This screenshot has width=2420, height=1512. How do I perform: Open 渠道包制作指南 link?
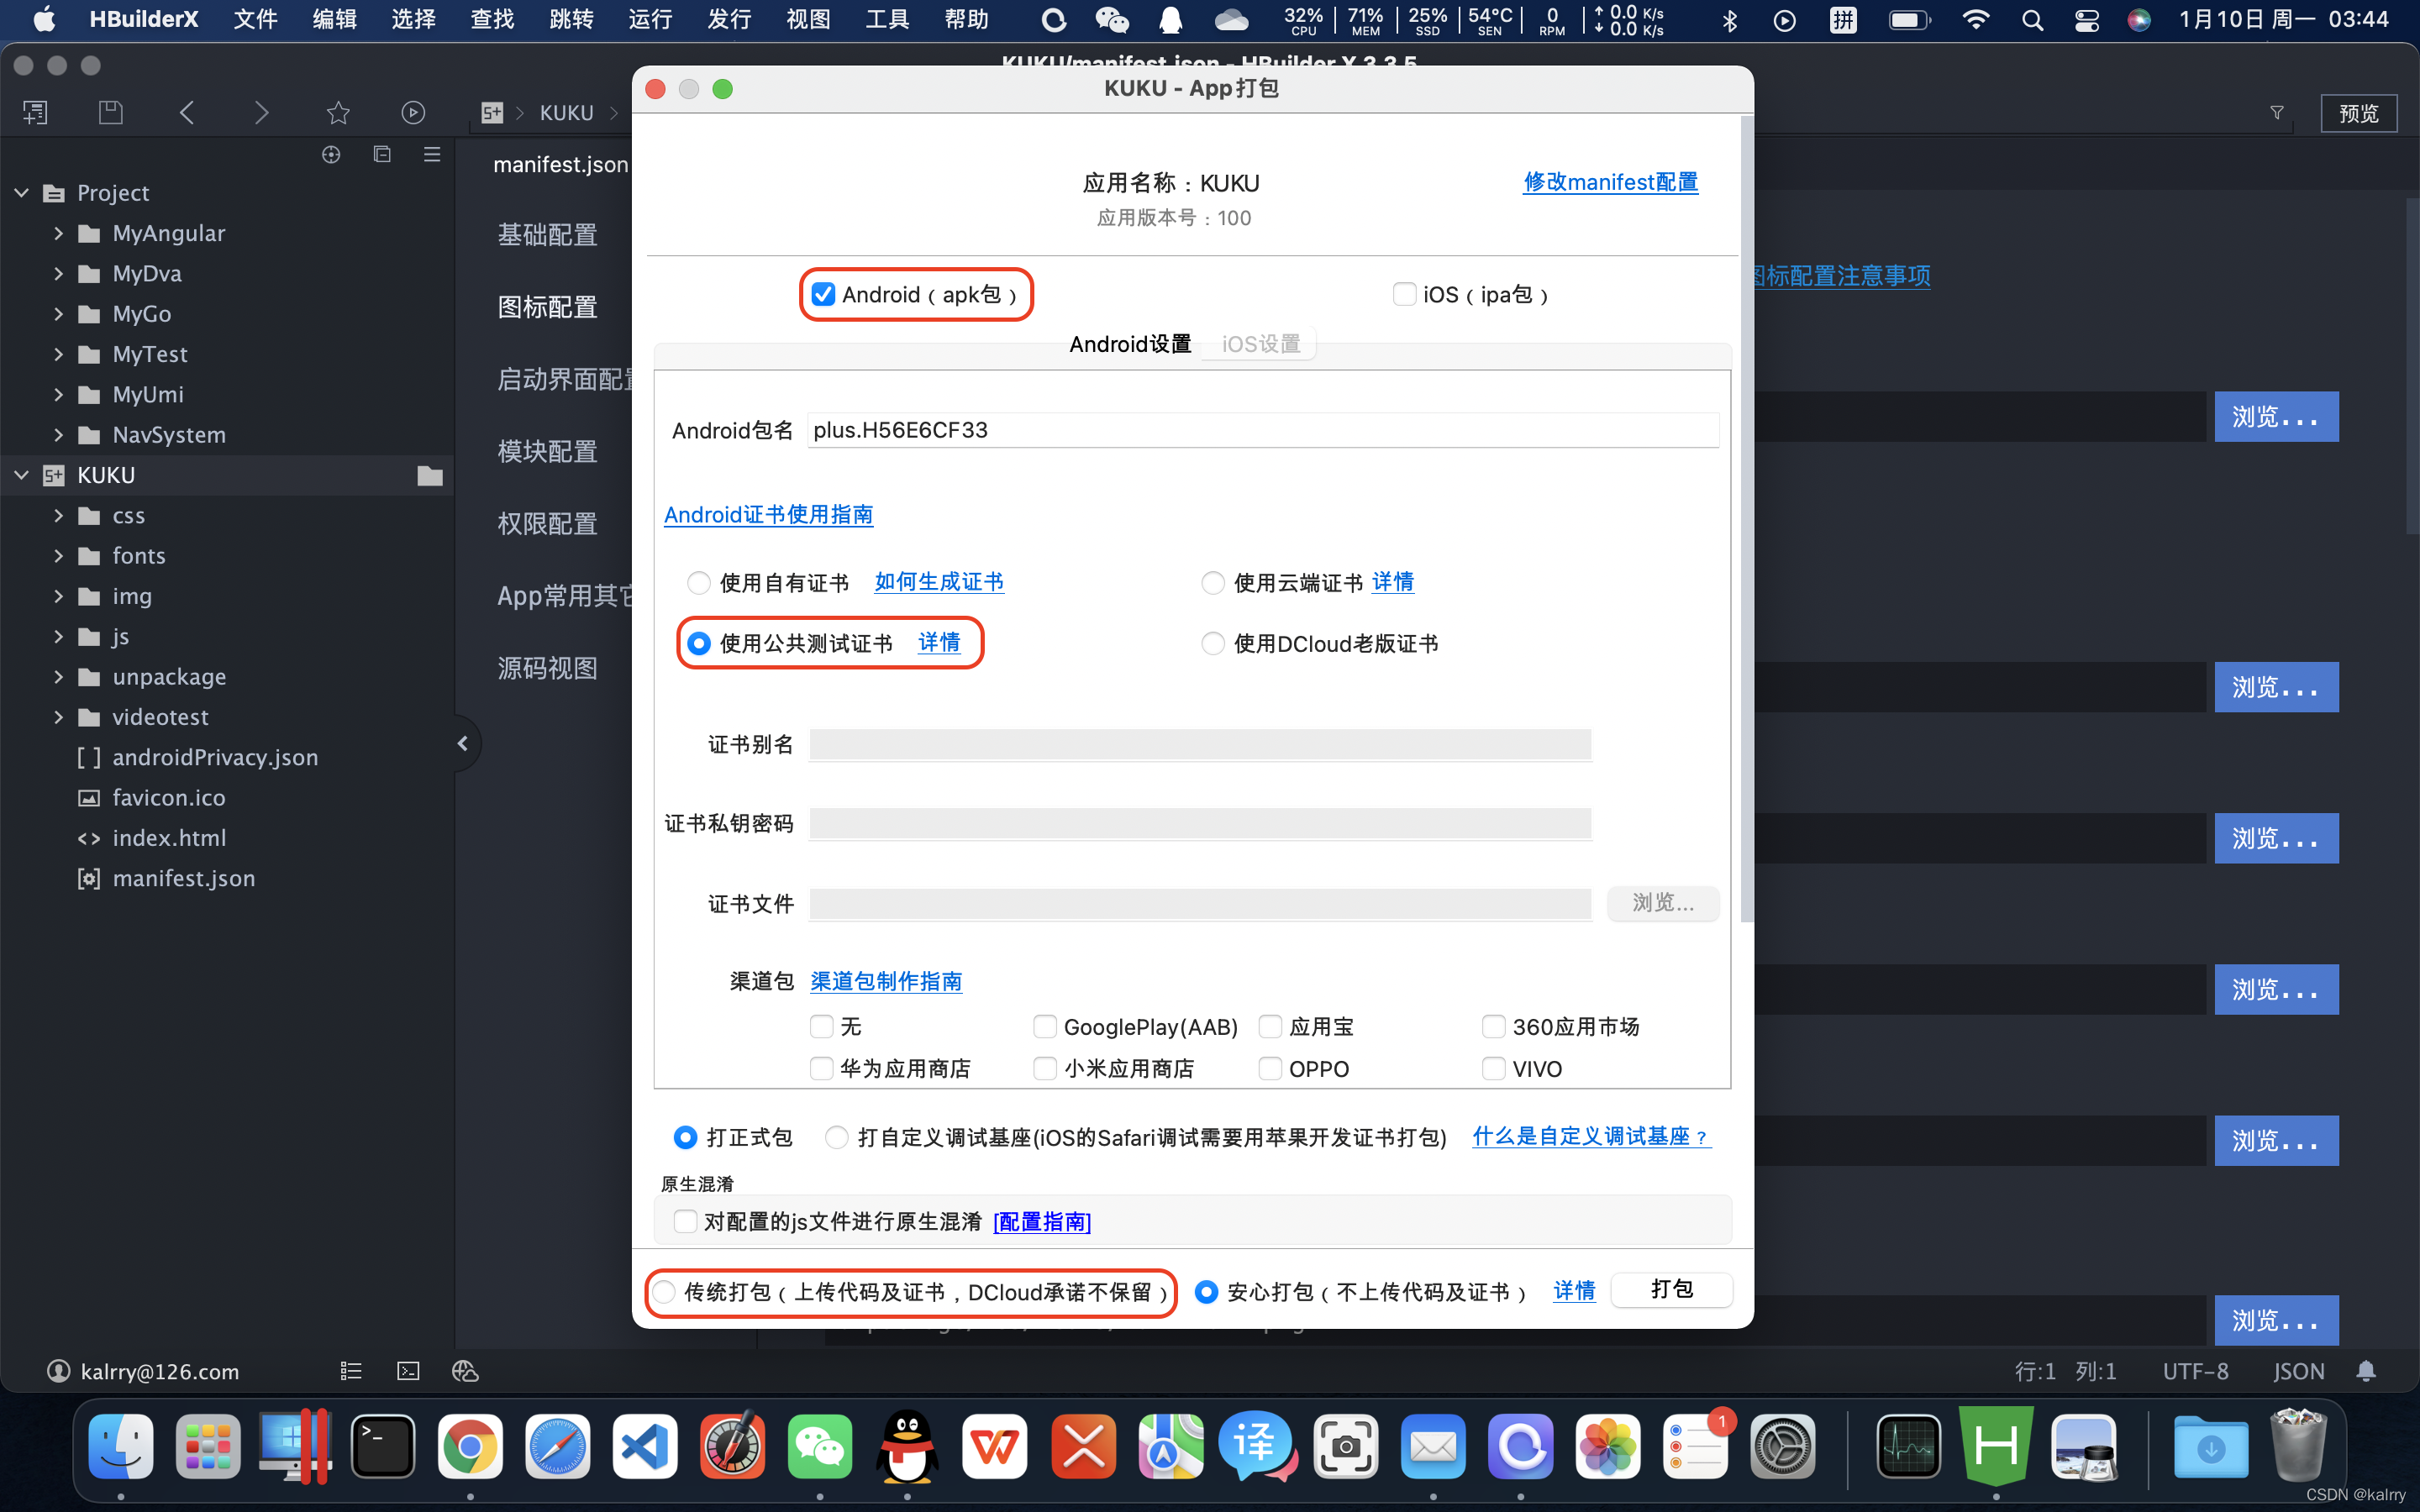pos(886,981)
